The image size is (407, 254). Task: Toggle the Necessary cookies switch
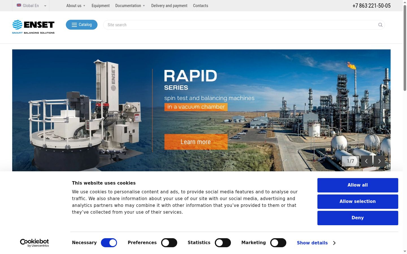(109, 243)
